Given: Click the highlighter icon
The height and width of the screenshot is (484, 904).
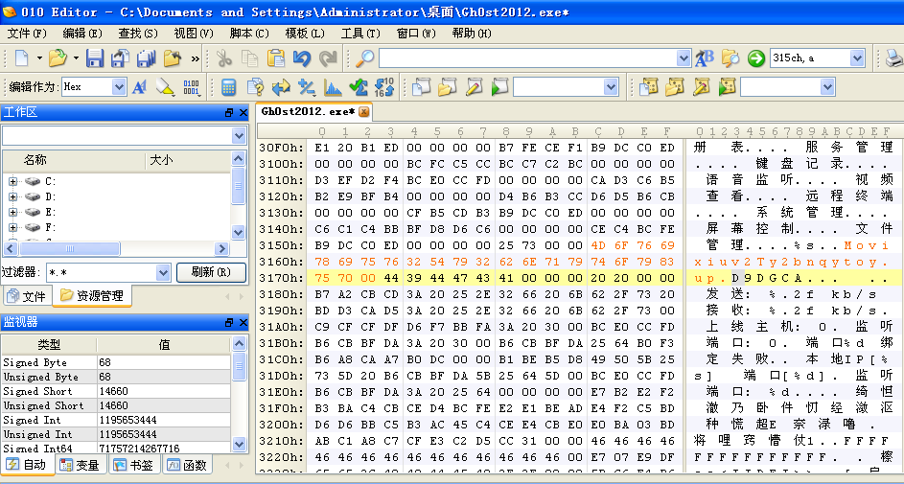Looking at the screenshot, I should 165,87.
